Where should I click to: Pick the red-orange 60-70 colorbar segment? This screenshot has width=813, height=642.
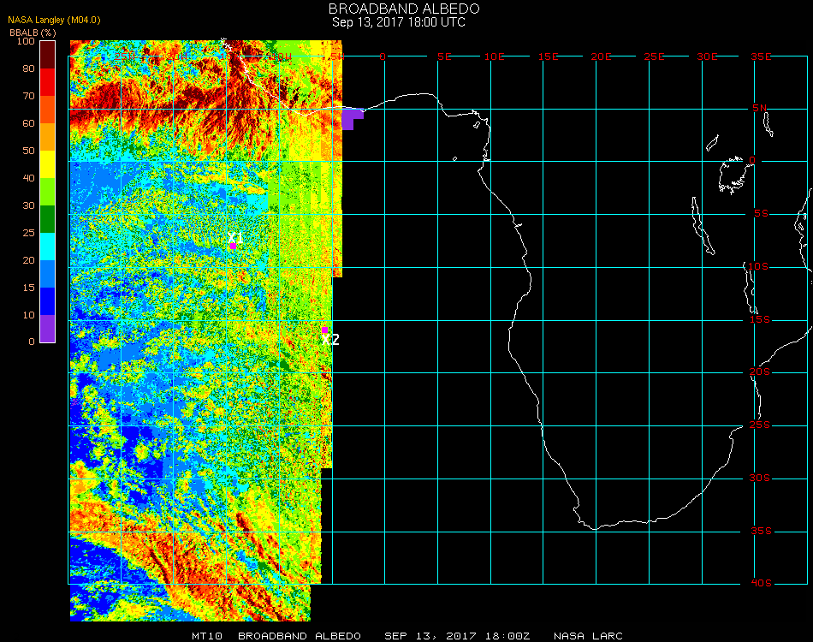click(48, 109)
